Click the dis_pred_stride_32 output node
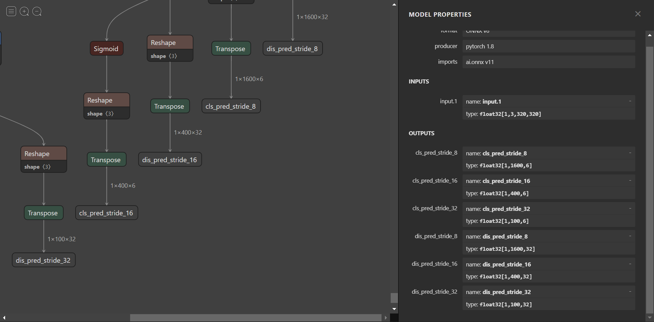The width and height of the screenshot is (654, 322). 44,260
